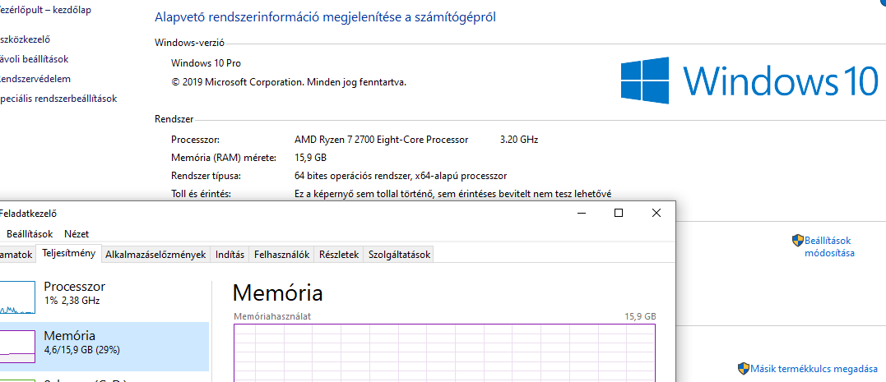This screenshot has width=886, height=382.
Task: Switch to the Alkalmazáselőzmények tab
Action: (155, 255)
